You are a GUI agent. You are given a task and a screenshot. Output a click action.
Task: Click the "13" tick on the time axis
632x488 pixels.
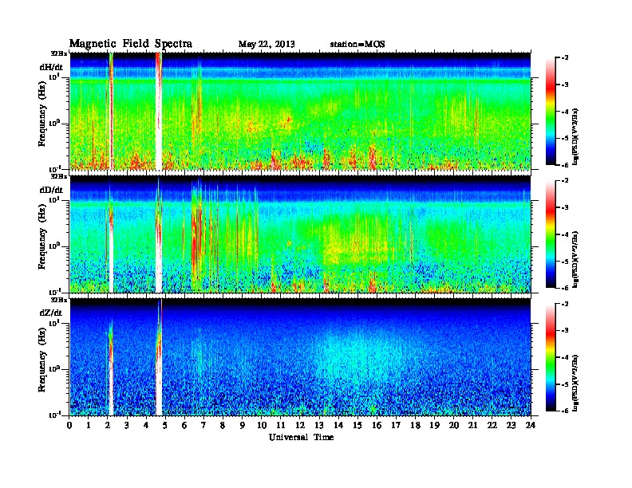coord(319,426)
